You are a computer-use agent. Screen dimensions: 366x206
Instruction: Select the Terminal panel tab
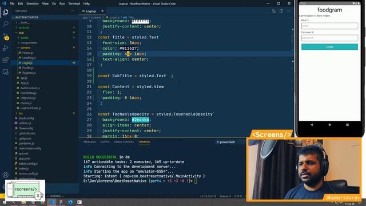[144, 142]
